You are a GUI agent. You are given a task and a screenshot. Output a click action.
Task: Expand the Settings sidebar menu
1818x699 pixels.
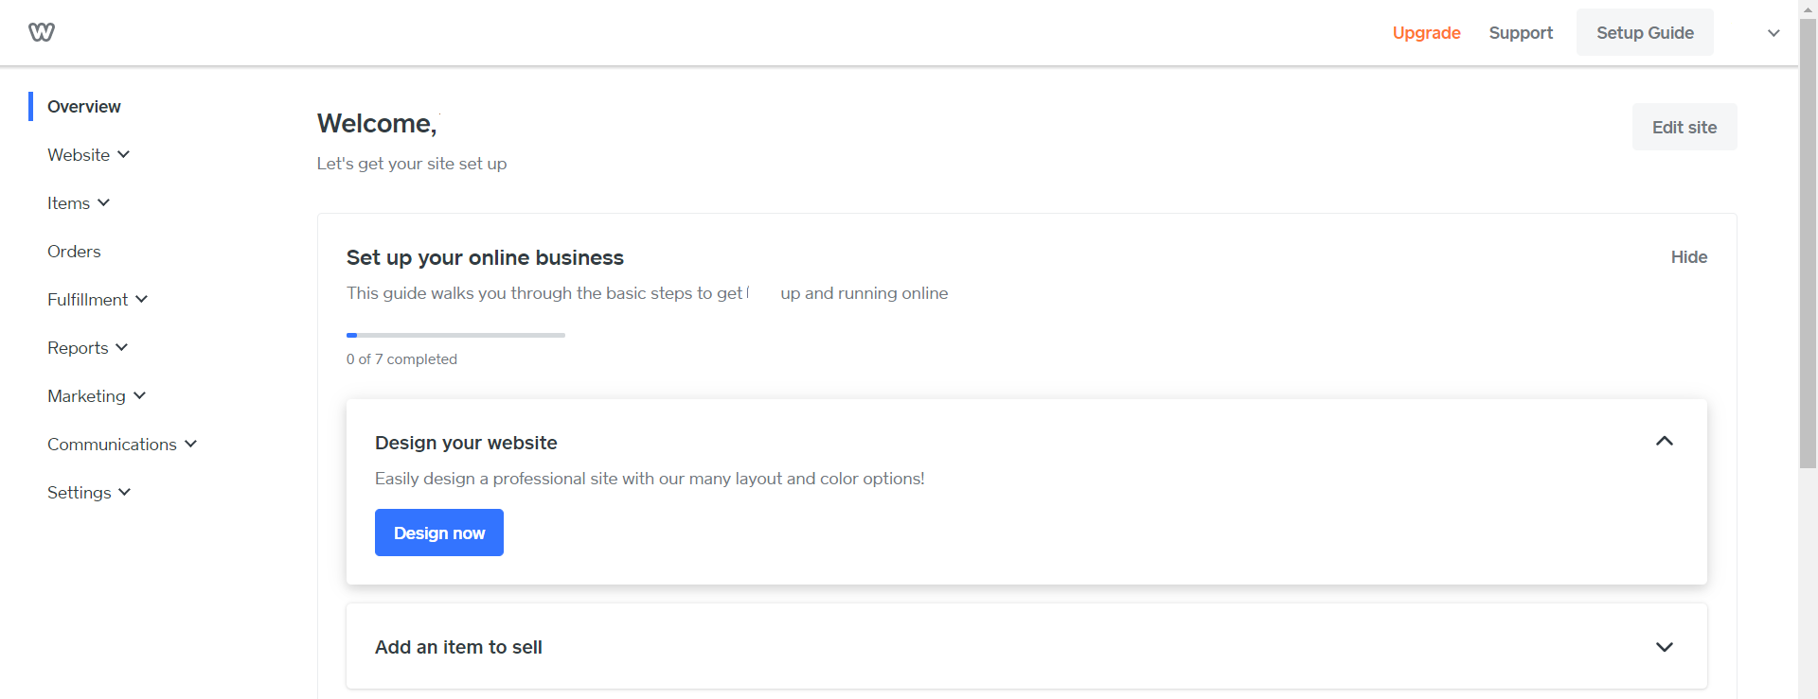coord(89,493)
